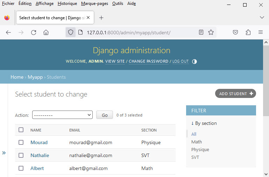Click the nathalie@gmail.com email cell
The width and height of the screenshot is (269, 177).
[91, 155]
